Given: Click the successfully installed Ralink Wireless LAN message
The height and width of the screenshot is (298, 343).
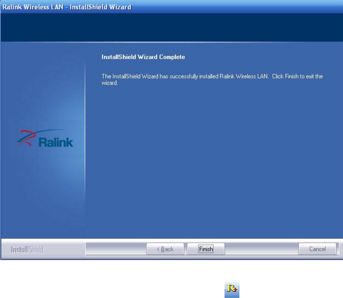Looking at the screenshot, I should point(212,79).
